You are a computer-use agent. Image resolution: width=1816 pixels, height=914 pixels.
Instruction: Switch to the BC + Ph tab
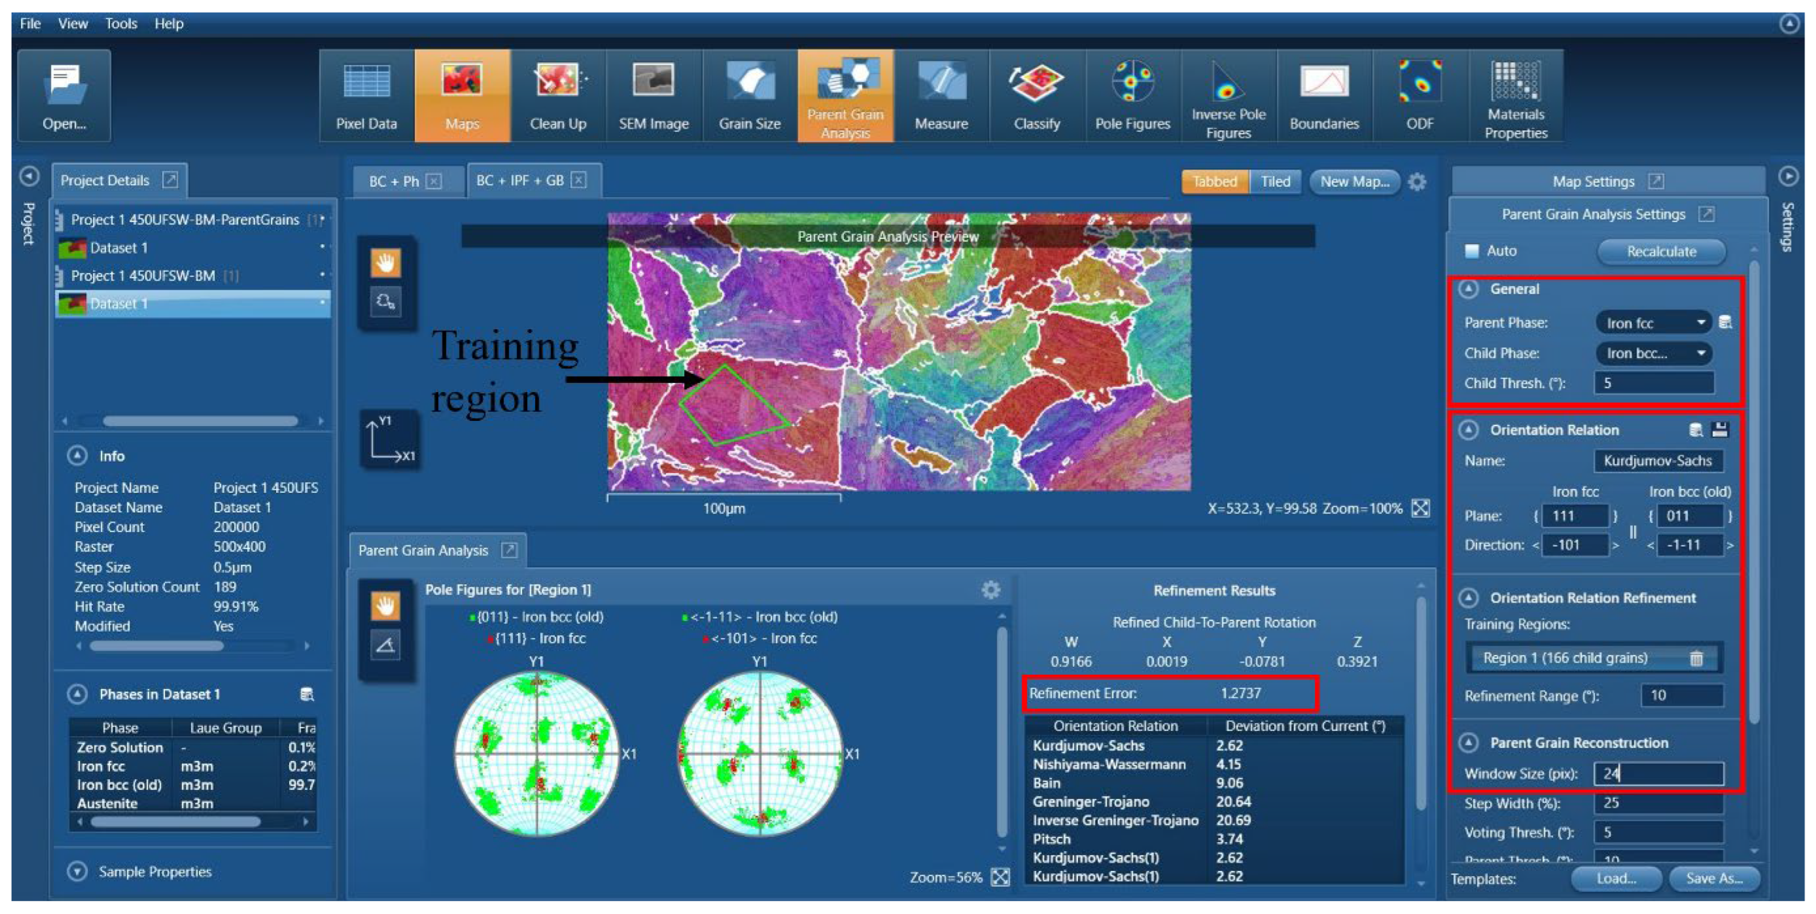pyautogui.click(x=394, y=181)
